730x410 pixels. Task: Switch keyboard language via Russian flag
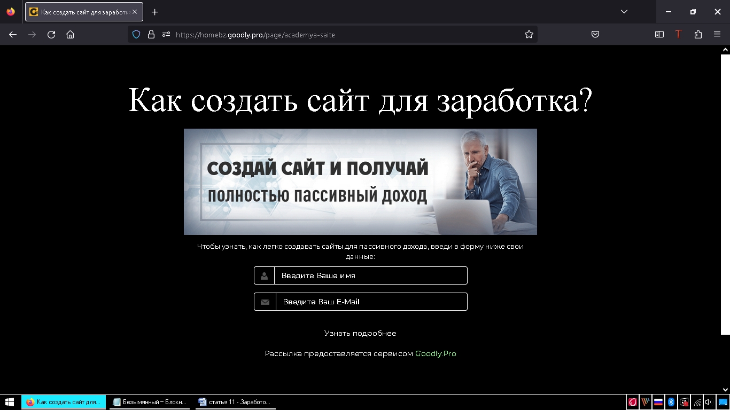[x=658, y=402]
